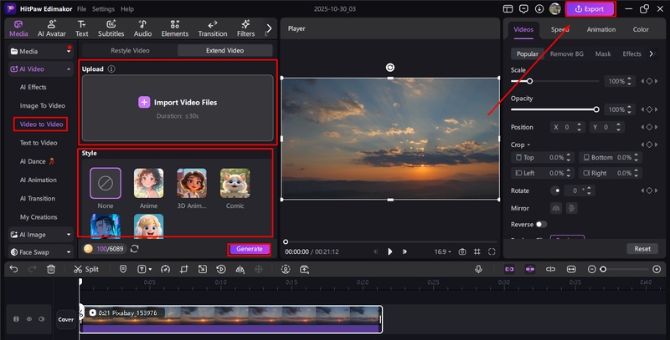Click the Generate button
The width and height of the screenshot is (670, 340).
tap(249, 249)
